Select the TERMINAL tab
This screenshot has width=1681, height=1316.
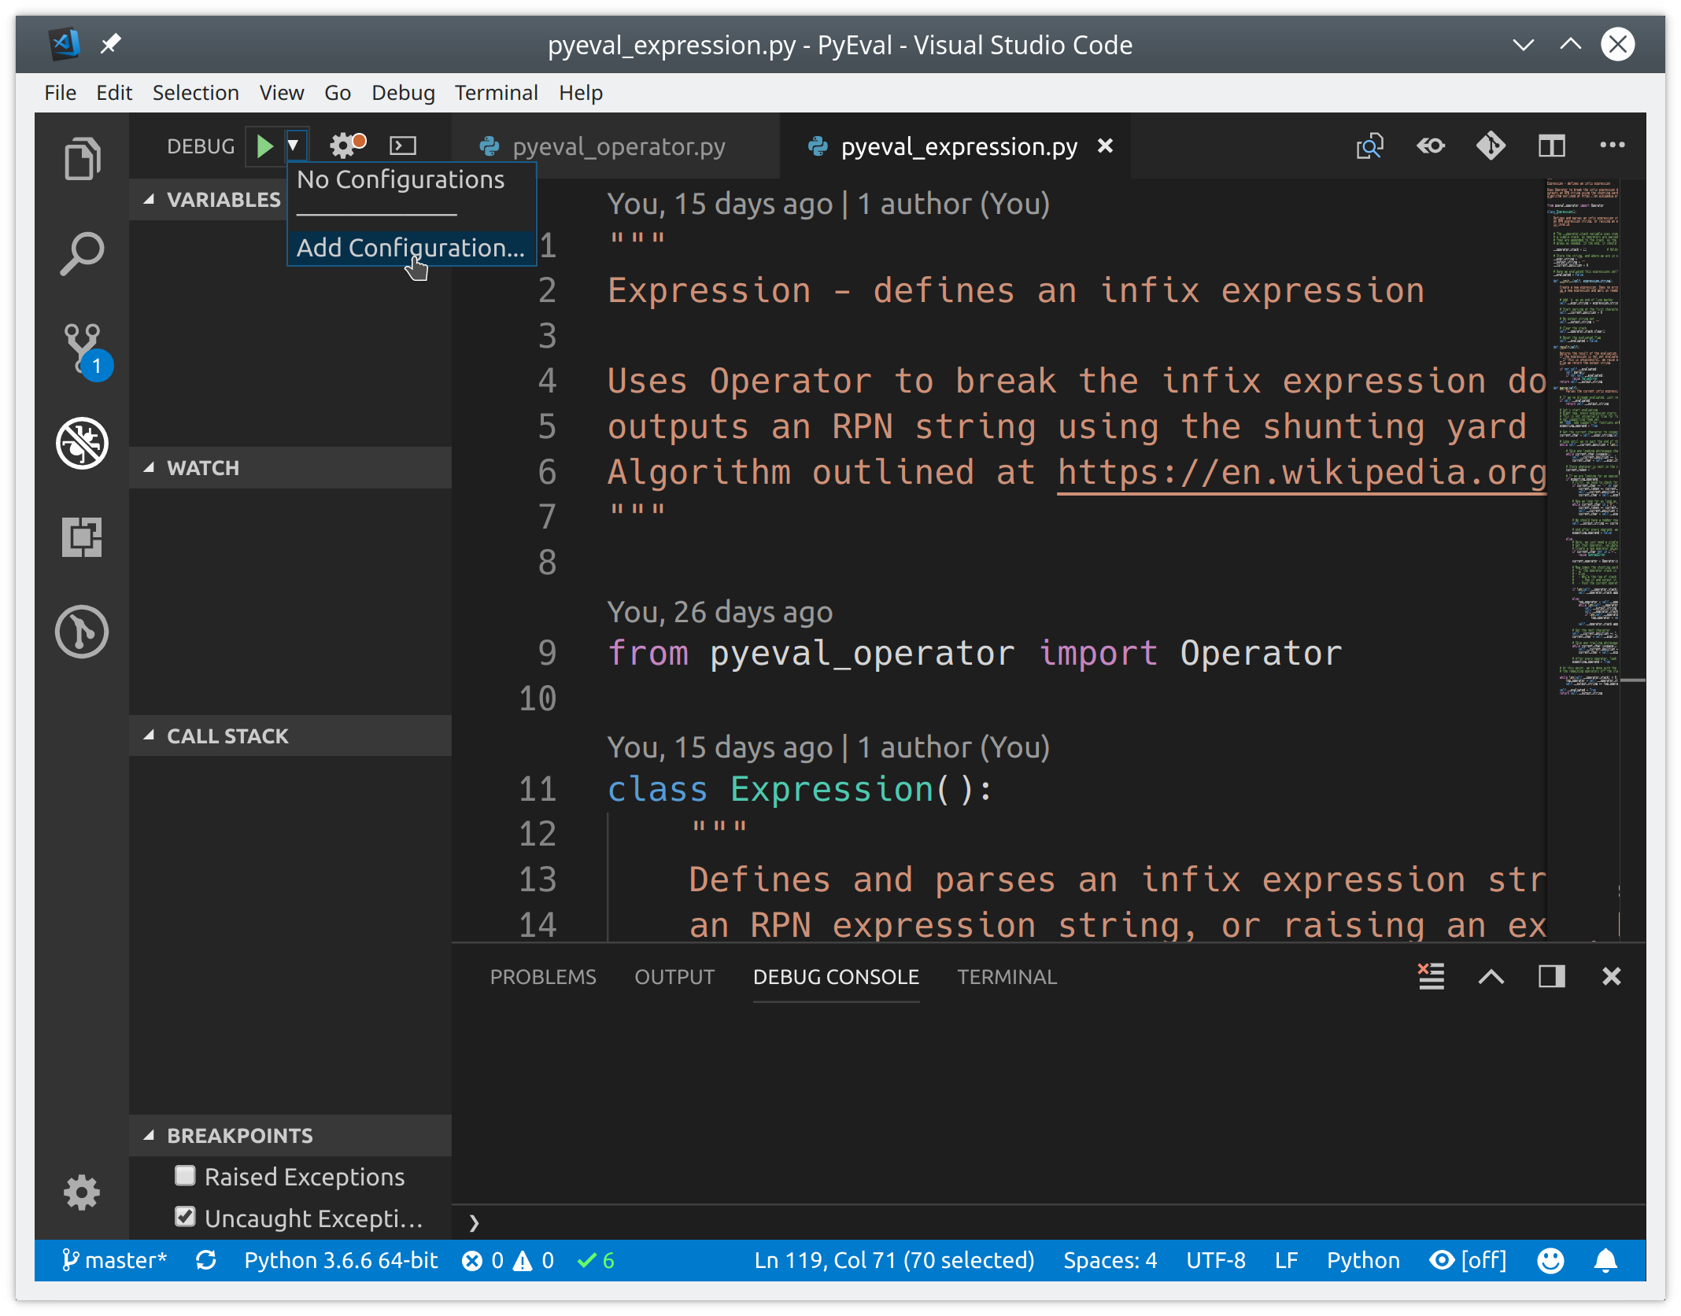tap(1007, 976)
